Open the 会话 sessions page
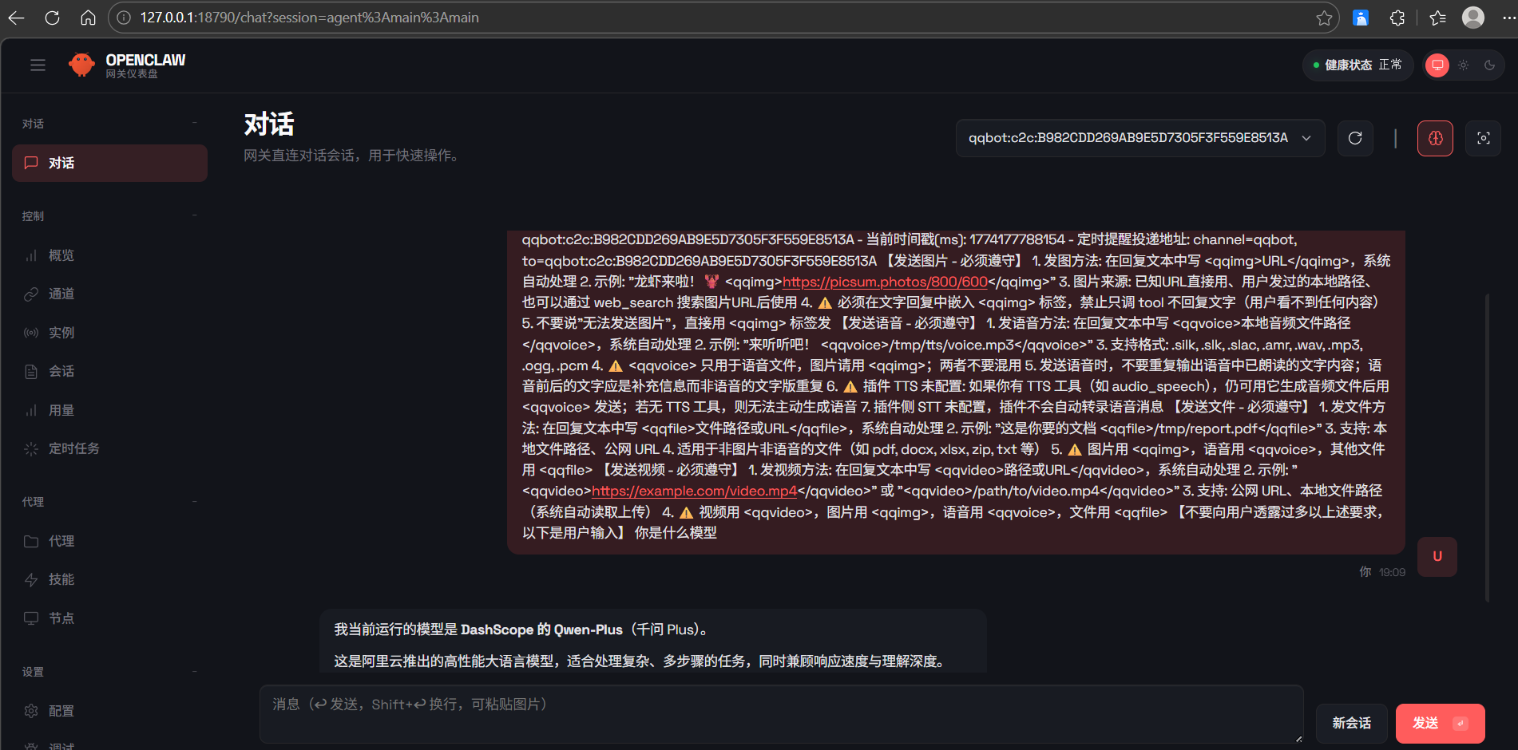This screenshot has width=1518, height=750. coord(109,371)
